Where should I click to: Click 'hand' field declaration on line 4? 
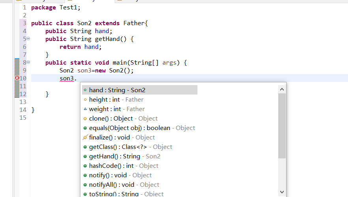(x=102, y=31)
